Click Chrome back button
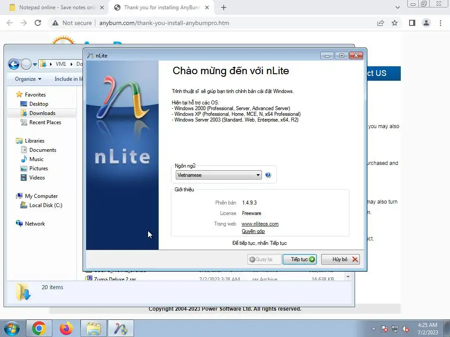 [10, 23]
